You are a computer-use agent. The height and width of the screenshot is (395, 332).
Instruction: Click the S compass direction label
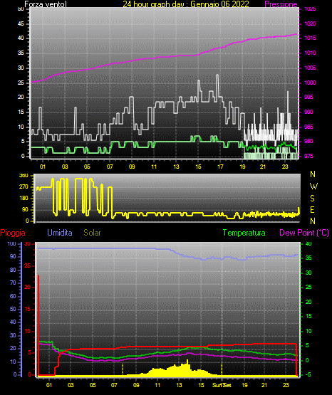(x=313, y=199)
